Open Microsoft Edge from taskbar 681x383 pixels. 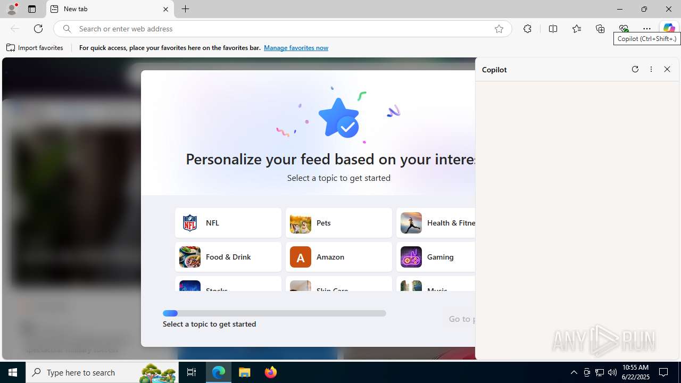(x=219, y=372)
